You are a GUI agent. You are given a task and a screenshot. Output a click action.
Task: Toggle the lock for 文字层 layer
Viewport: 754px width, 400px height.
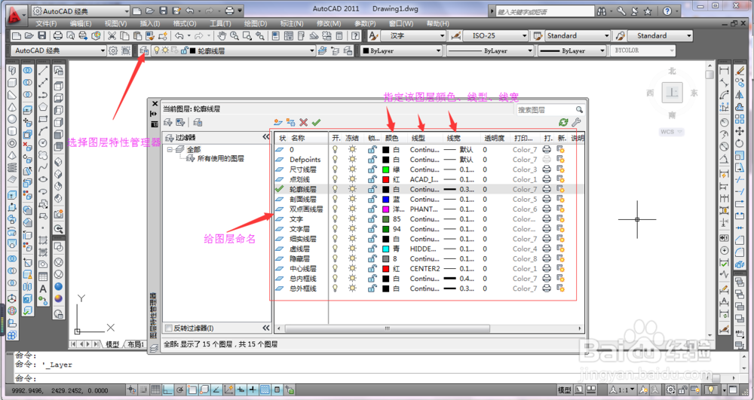tap(372, 229)
